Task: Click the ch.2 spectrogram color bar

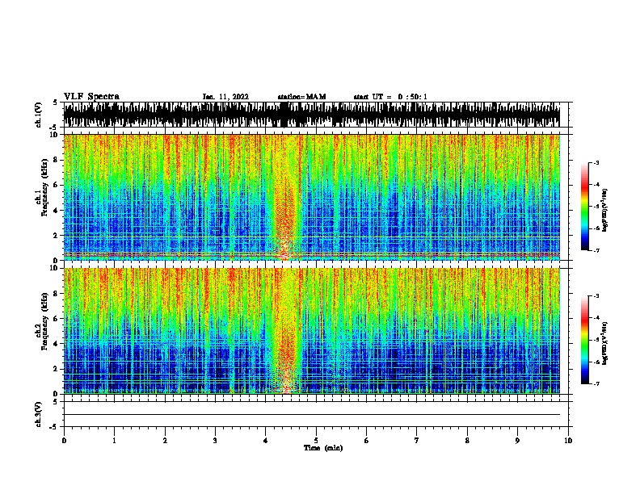Action: click(x=584, y=340)
